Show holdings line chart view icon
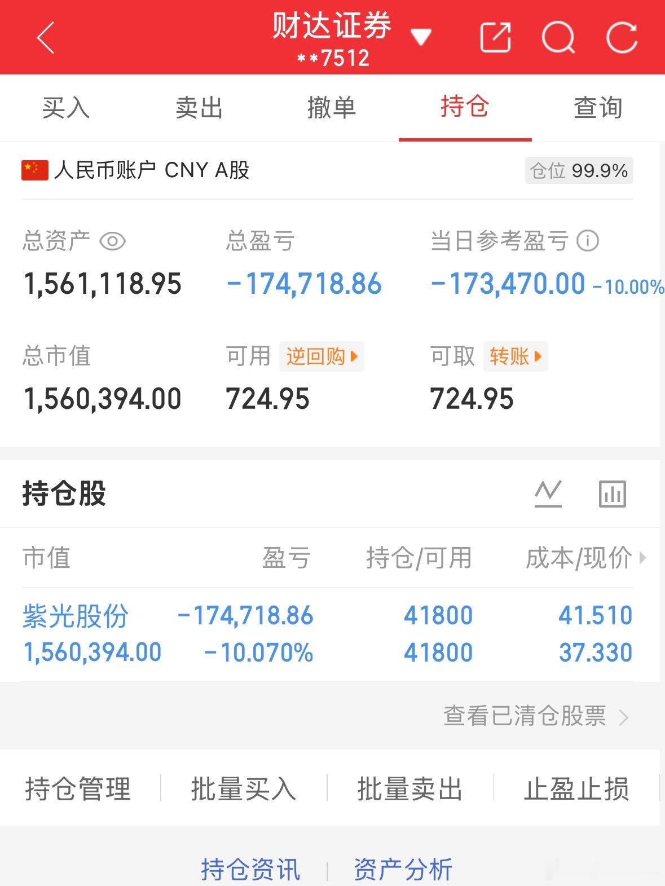Viewport: 665px width, 886px height. pyautogui.click(x=548, y=493)
